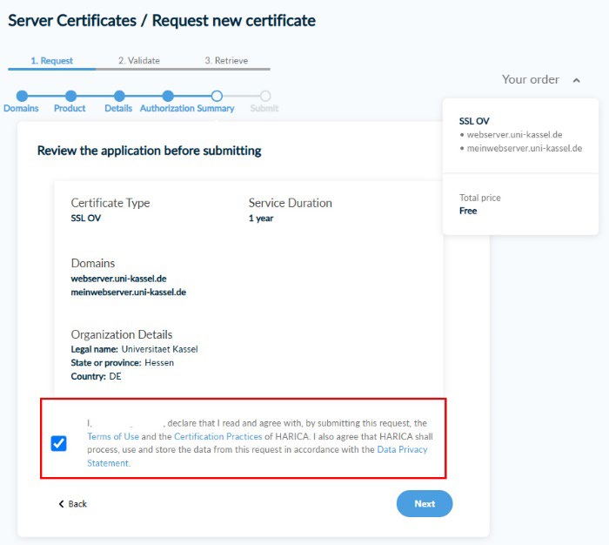The image size is (609, 545).
Task: Click the Domains step circle
Action: tap(22, 96)
